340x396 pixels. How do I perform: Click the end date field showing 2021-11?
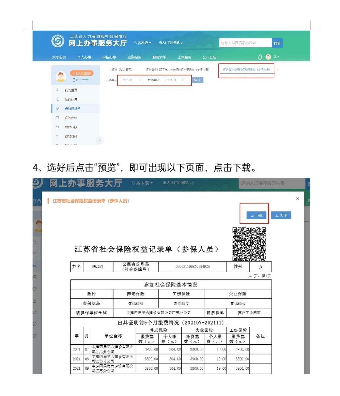coord(175,80)
